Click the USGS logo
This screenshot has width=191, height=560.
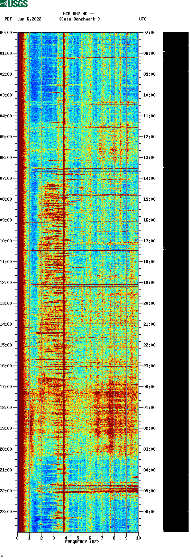14,4
